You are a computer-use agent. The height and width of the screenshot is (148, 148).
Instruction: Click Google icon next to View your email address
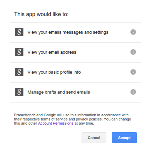pyautogui.click(x=19, y=52)
